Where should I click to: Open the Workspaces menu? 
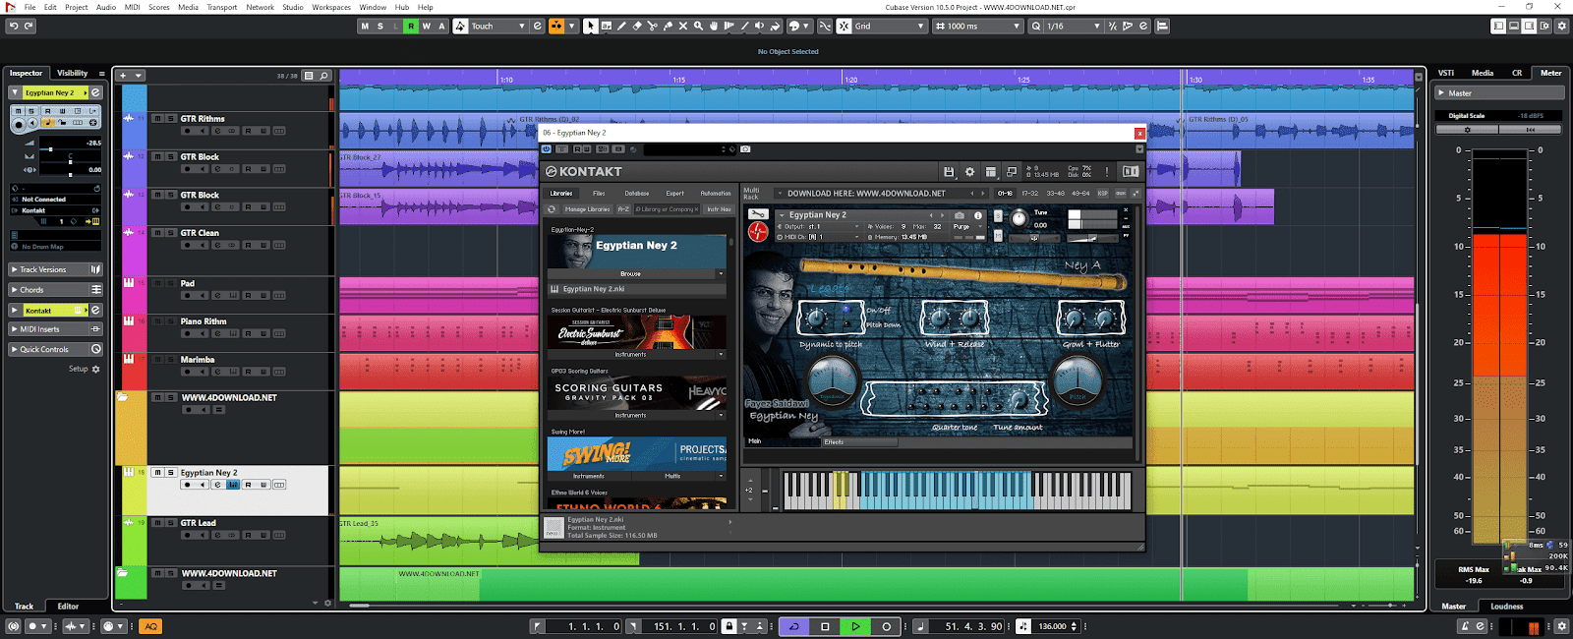[331, 7]
